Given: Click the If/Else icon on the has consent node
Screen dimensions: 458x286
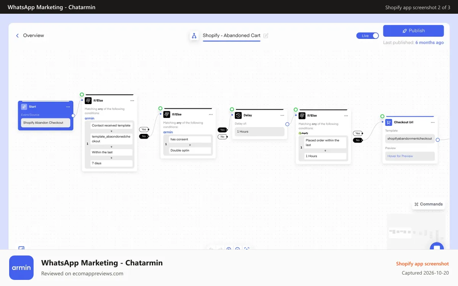Looking at the screenshot, I should (167, 114).
